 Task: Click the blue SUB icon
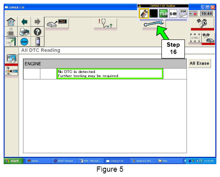24,42
